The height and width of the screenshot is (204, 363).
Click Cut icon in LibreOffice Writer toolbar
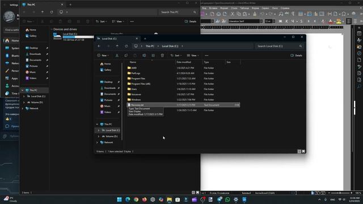pos(233,14)
